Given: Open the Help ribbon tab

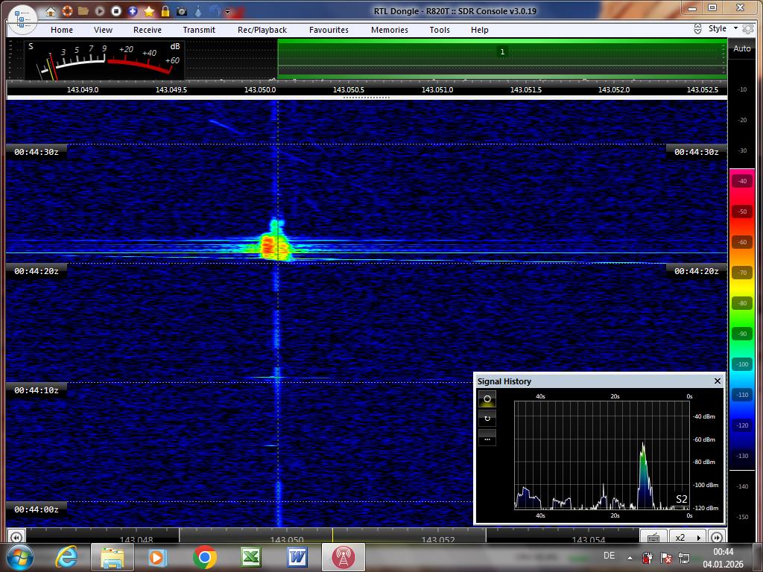Looking at the screenshot, I should click(480, 30).
